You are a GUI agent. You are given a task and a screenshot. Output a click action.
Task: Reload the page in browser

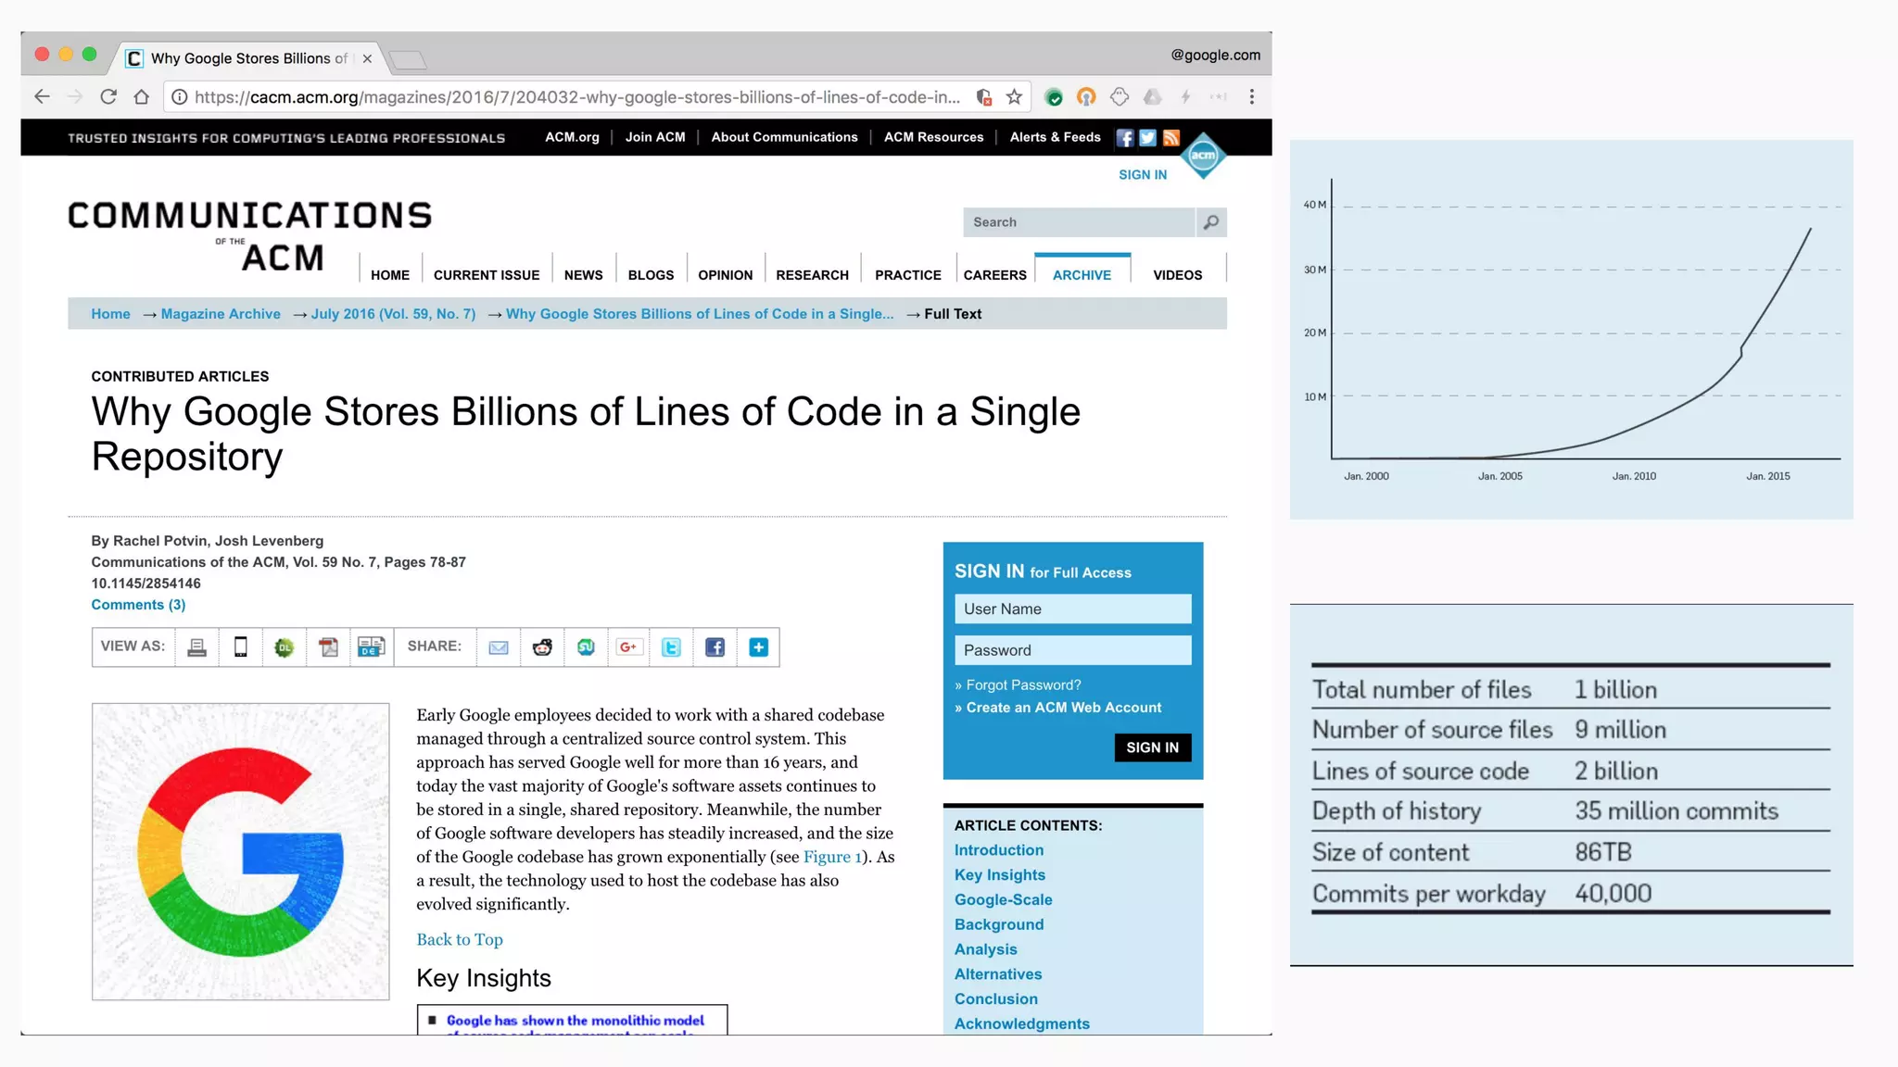pyautogui.click(x=108, y=97)
